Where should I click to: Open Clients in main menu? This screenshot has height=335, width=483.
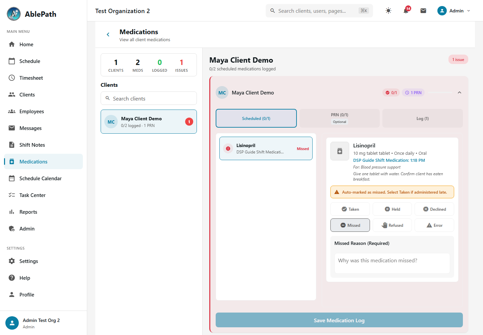tap(43, 94)
